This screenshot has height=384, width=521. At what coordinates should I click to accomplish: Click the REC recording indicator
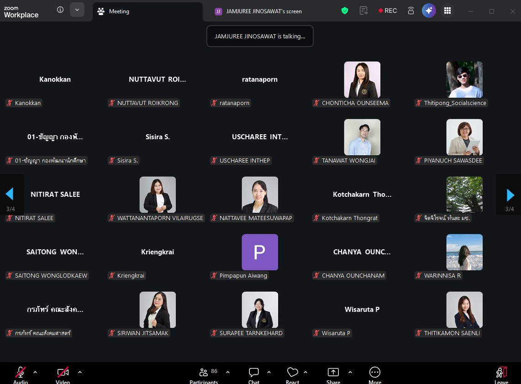(x=388, y=11)
